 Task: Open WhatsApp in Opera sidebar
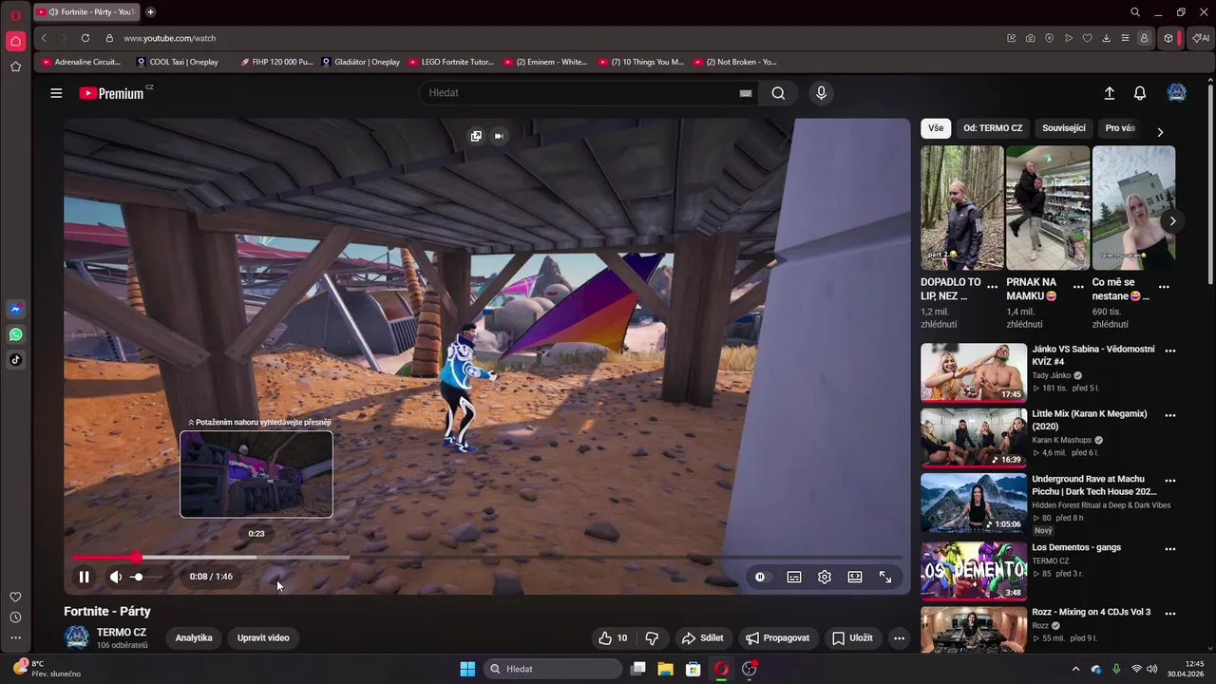pos(15,334)
